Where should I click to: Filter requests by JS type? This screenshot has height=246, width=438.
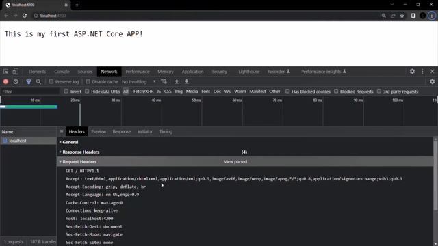click(x=159, y=91)
